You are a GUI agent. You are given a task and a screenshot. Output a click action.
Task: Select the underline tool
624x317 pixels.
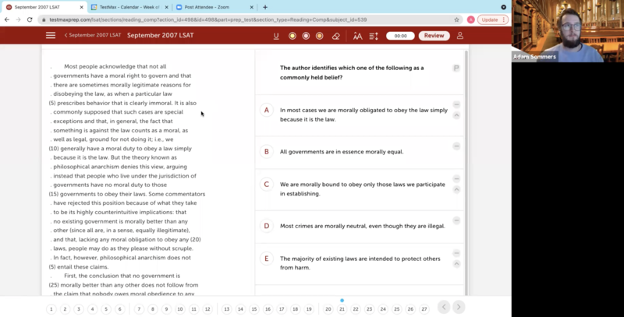(x=276, y=36)
